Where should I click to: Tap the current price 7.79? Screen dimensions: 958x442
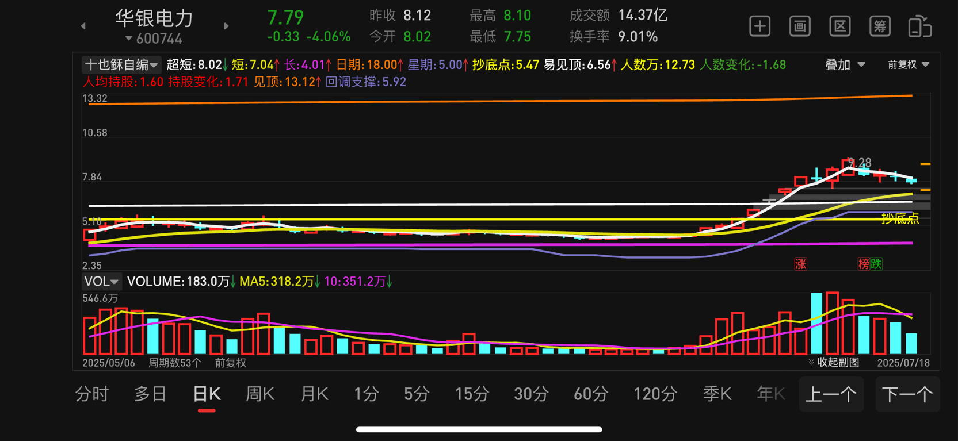pos(285,17)
